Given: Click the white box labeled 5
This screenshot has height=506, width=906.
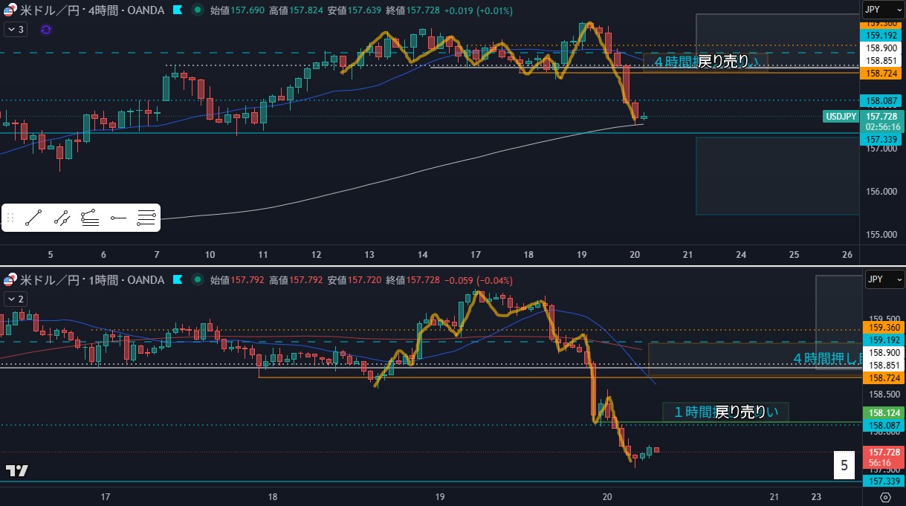Looking at the screenshot, I should coord(844,466).
